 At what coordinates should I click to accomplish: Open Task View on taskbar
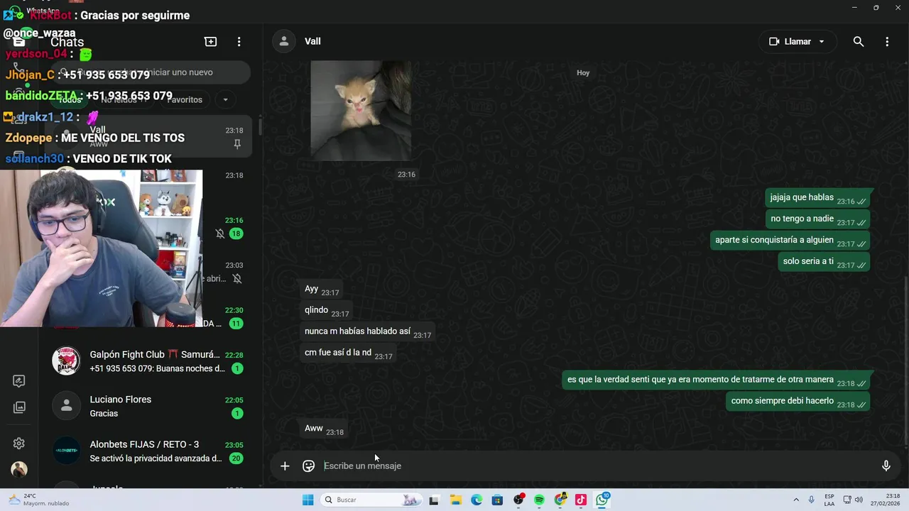(434, 500)
